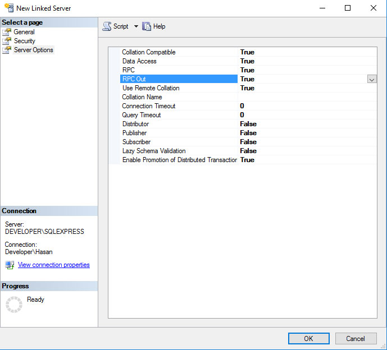Click the New Linked Server title icon

(9, 8)
